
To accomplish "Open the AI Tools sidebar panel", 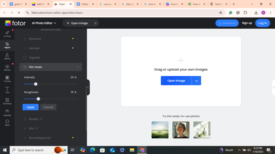I will pos(7,34).
